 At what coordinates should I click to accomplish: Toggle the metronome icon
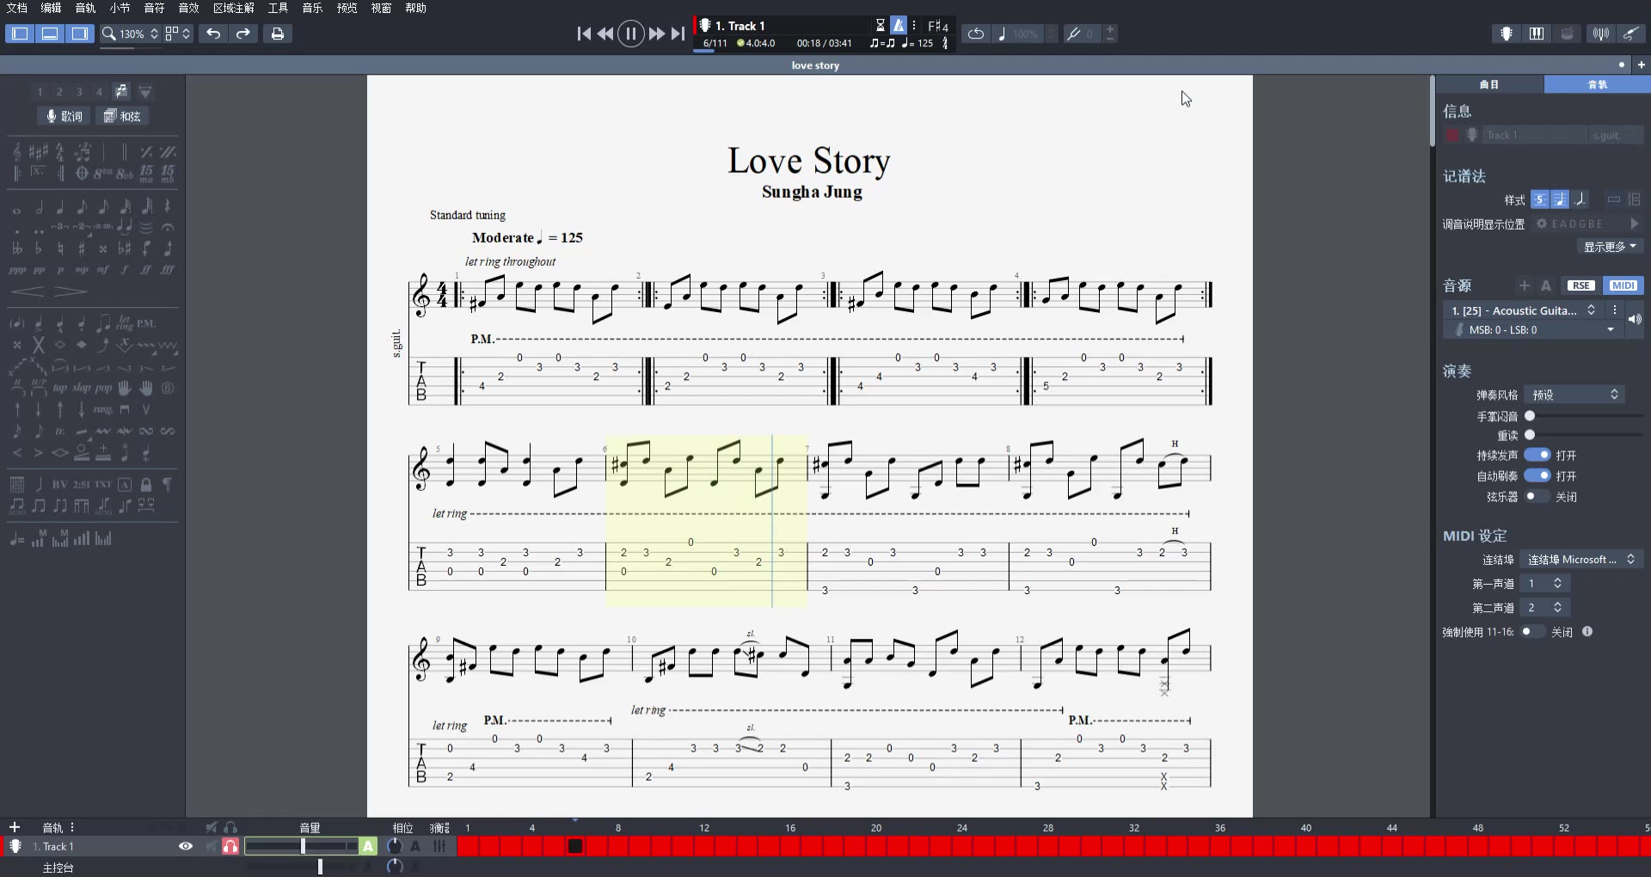point(898,26)
